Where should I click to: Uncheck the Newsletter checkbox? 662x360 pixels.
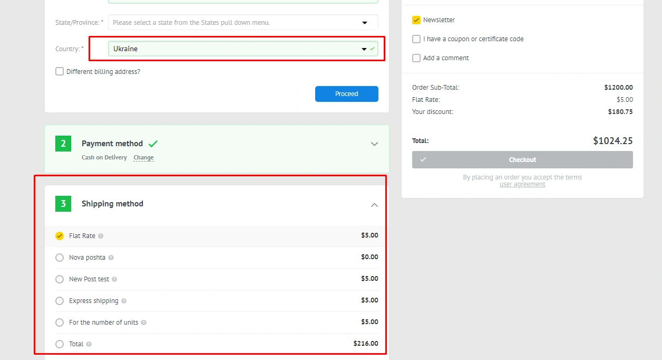pos(416,20)
